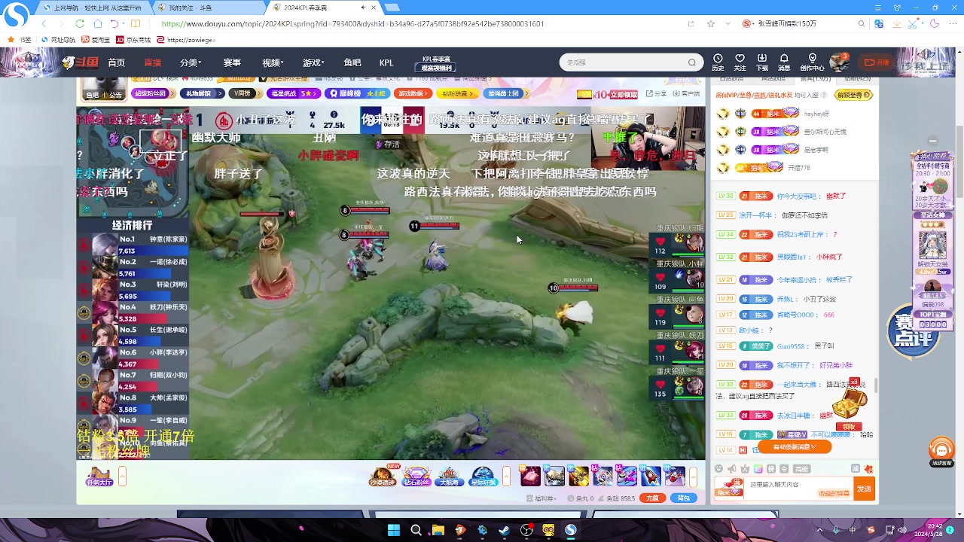964x542 pixels.
Task: Open the 网址导航 bookmark
Action: pyautogui.click(x=57, y=40)
